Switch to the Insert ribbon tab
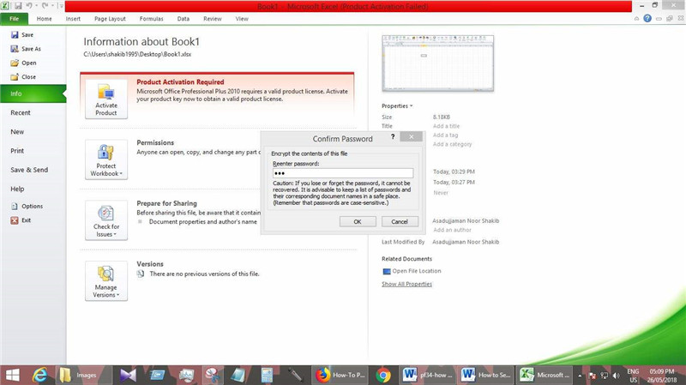686x385 pixels. tap(73, 19)
